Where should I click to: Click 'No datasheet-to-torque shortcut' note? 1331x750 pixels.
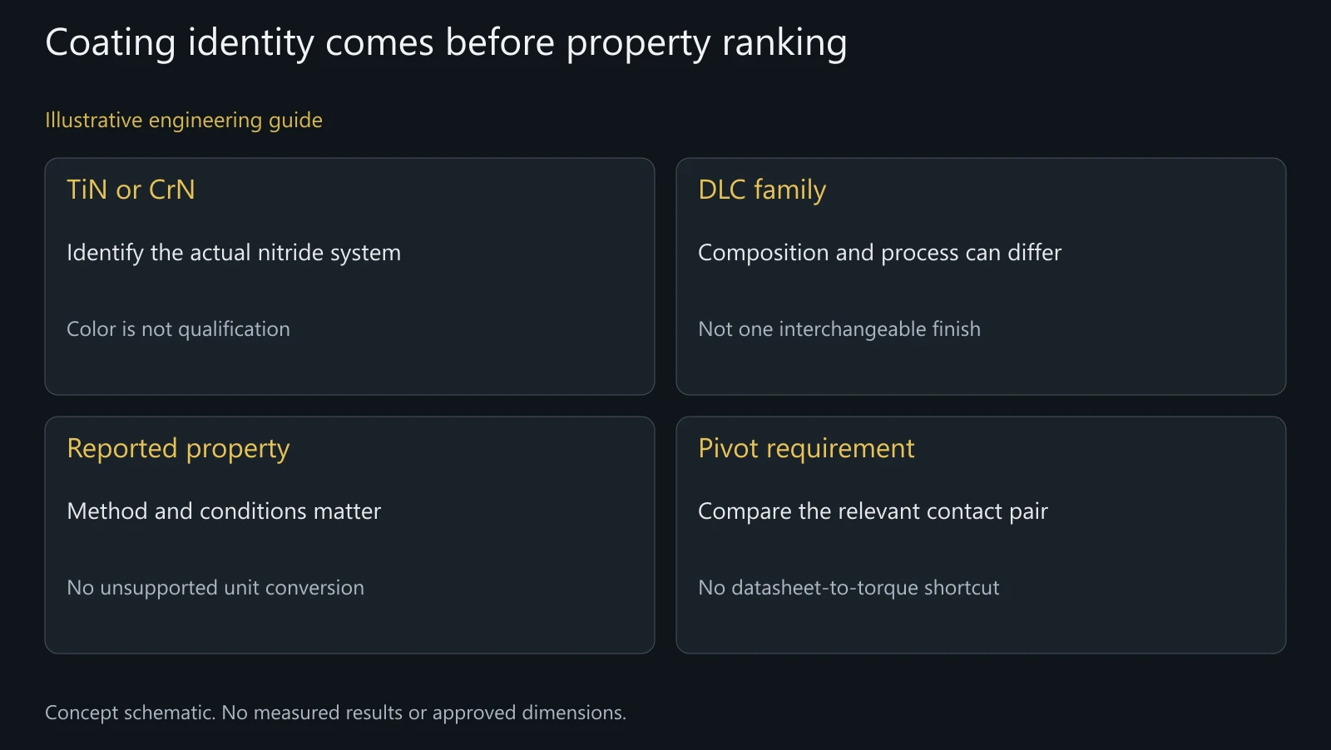point(849,588)
